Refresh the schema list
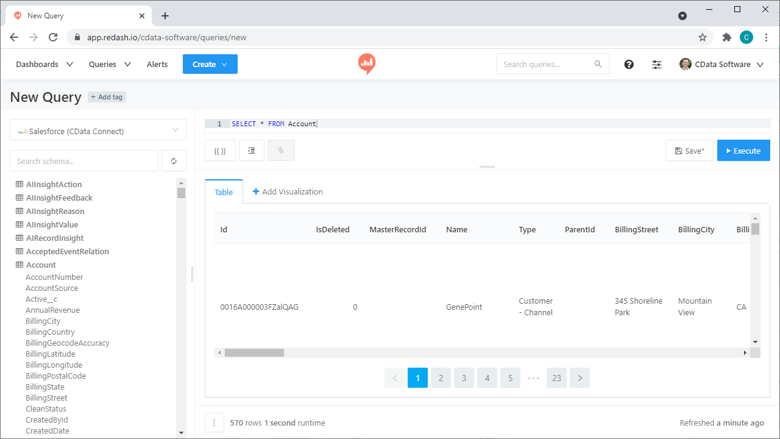This screenshot has height=439, width=780. 174,161
